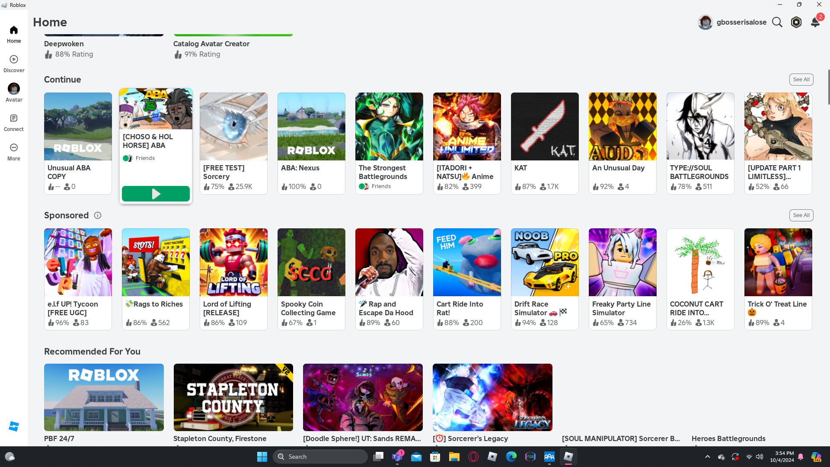
Task: Open Doodle Sphere UT: Sands thumbnail
Action: [x=363, y=397]
